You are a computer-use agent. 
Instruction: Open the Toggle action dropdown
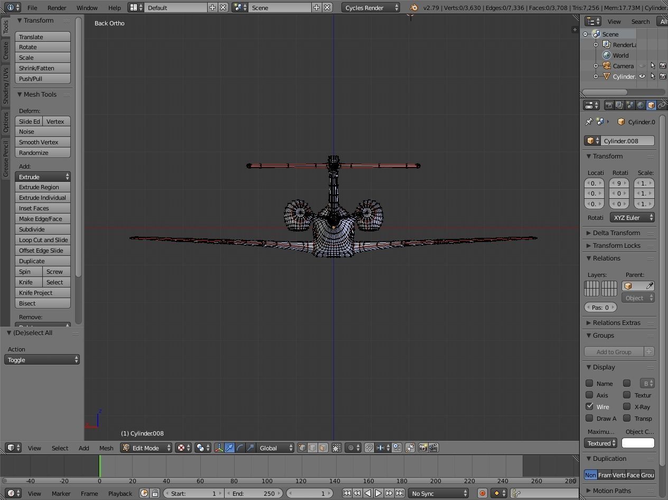42,359
